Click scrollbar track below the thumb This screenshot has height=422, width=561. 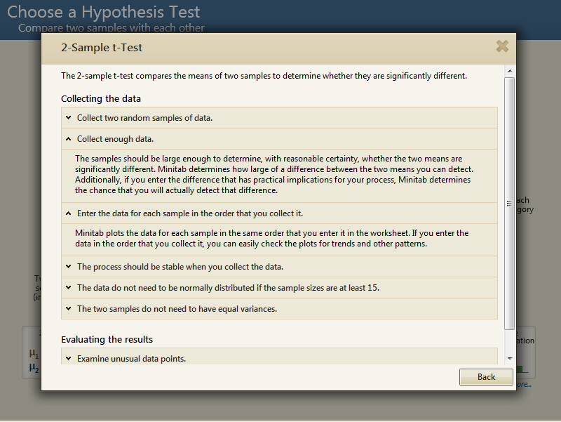click(x=510, y=342)
